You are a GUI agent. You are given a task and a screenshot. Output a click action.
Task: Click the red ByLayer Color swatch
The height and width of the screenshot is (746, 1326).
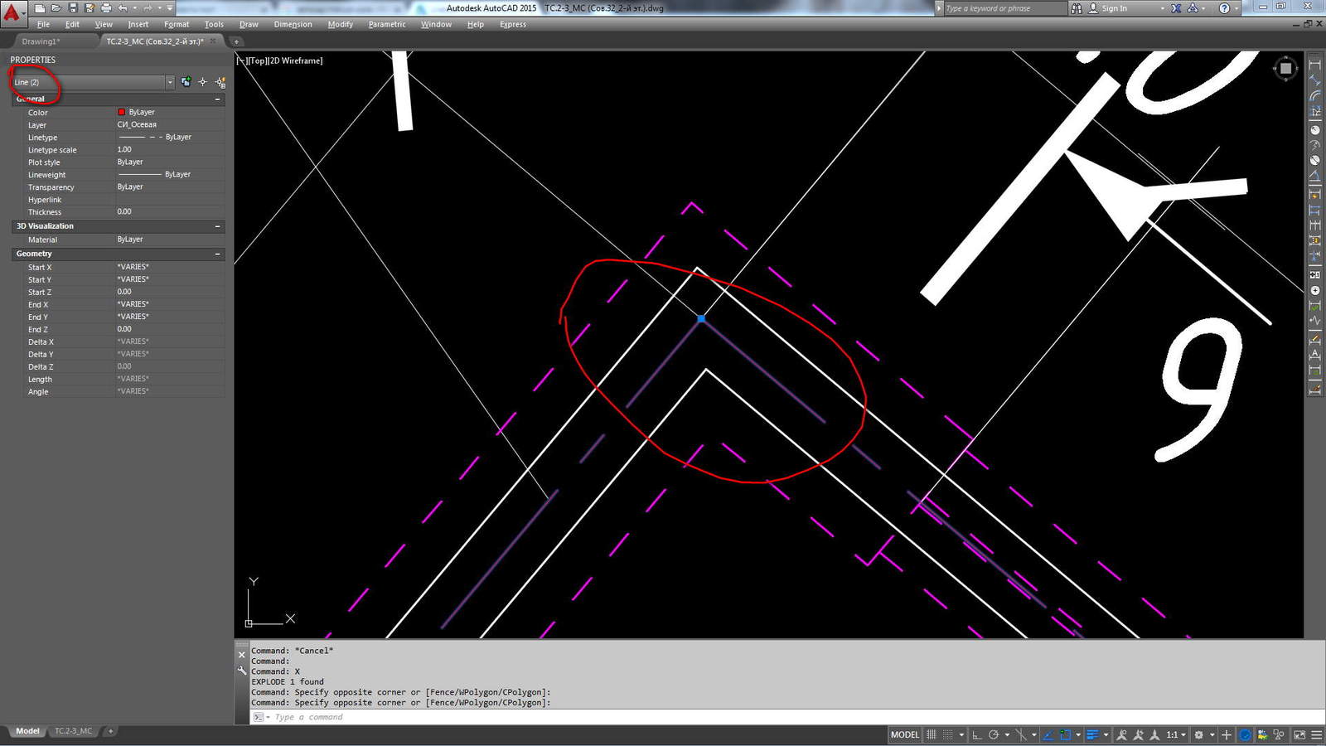click(122, 112)
